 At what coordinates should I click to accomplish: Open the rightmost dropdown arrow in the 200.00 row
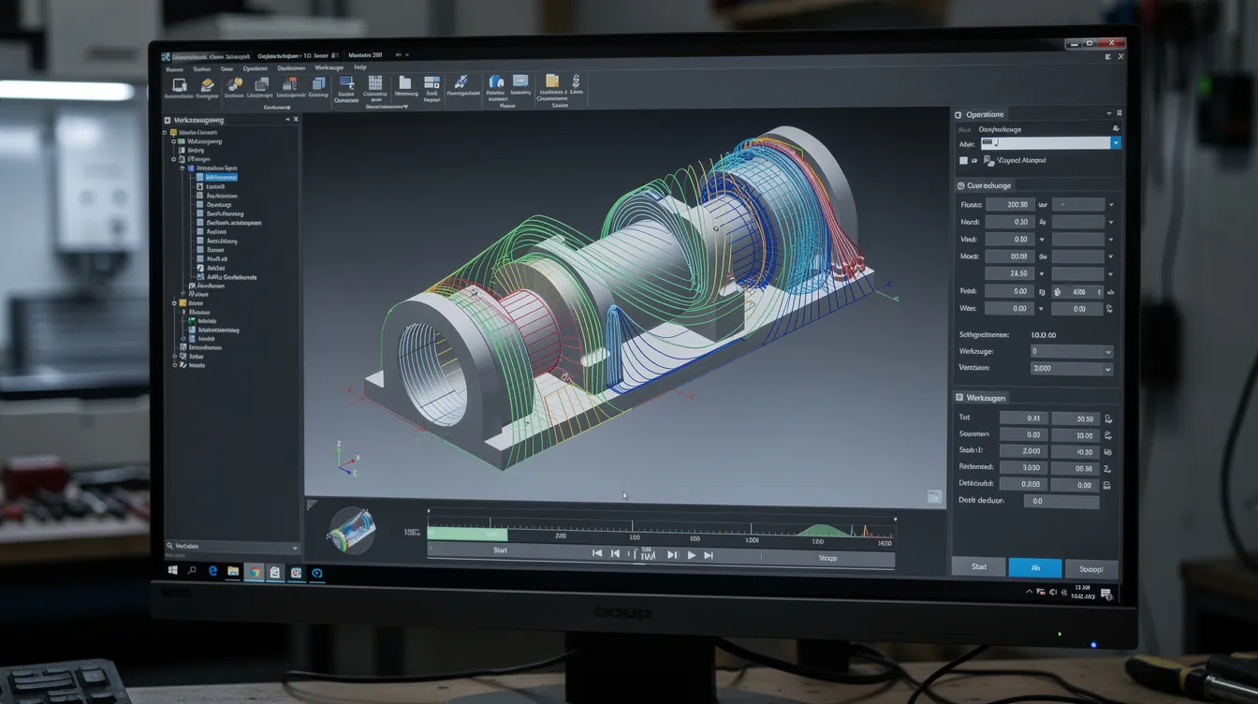coord(1111,205)
